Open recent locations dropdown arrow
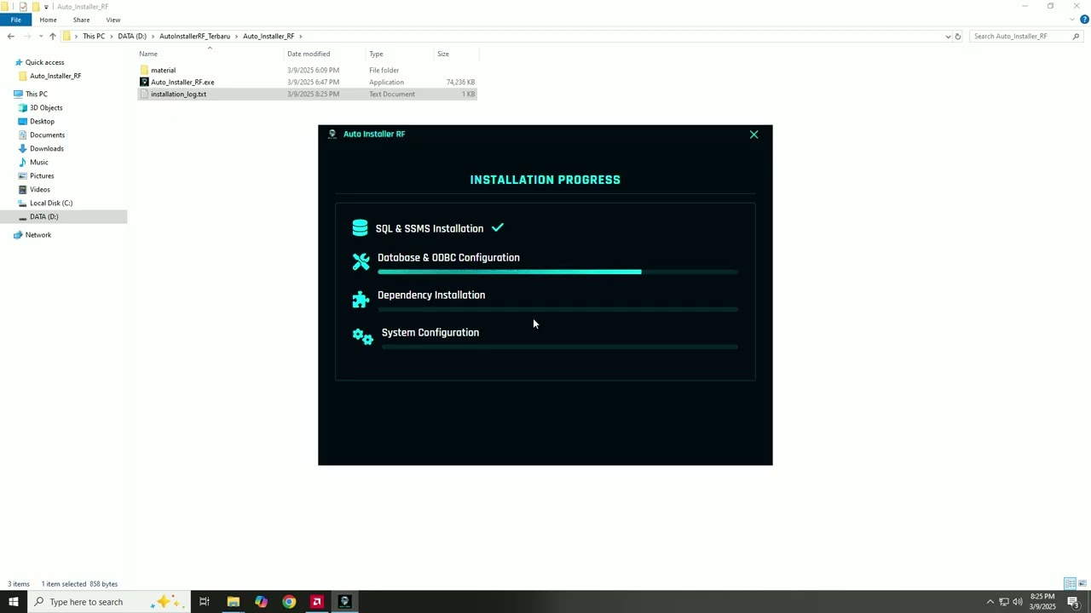This screenshot has width=1091, height=613. click(41, 37)
